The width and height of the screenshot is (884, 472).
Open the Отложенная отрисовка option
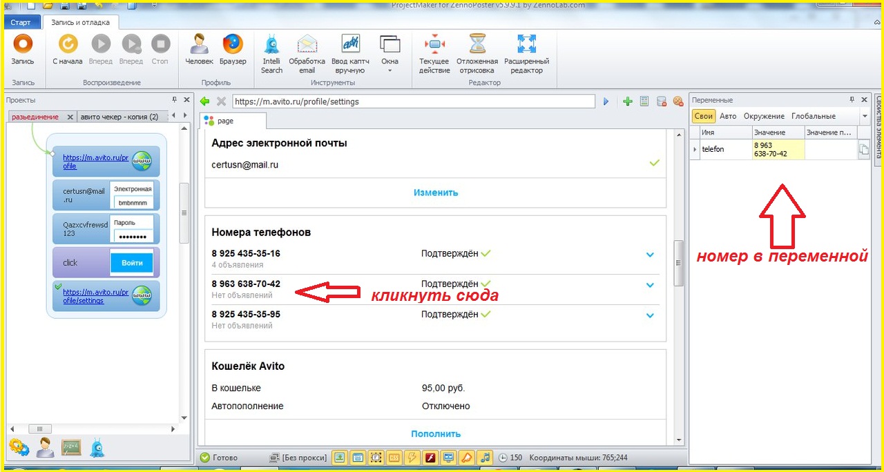[x=477, y=54]
